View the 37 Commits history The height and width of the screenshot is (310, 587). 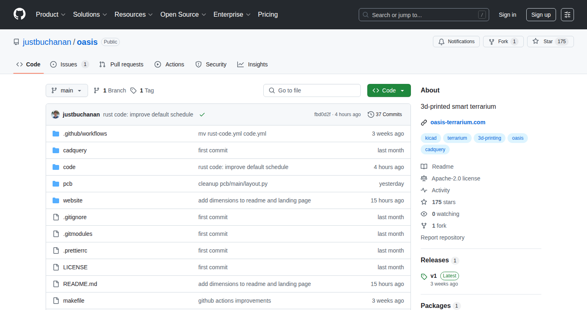(x=385, y=114)
